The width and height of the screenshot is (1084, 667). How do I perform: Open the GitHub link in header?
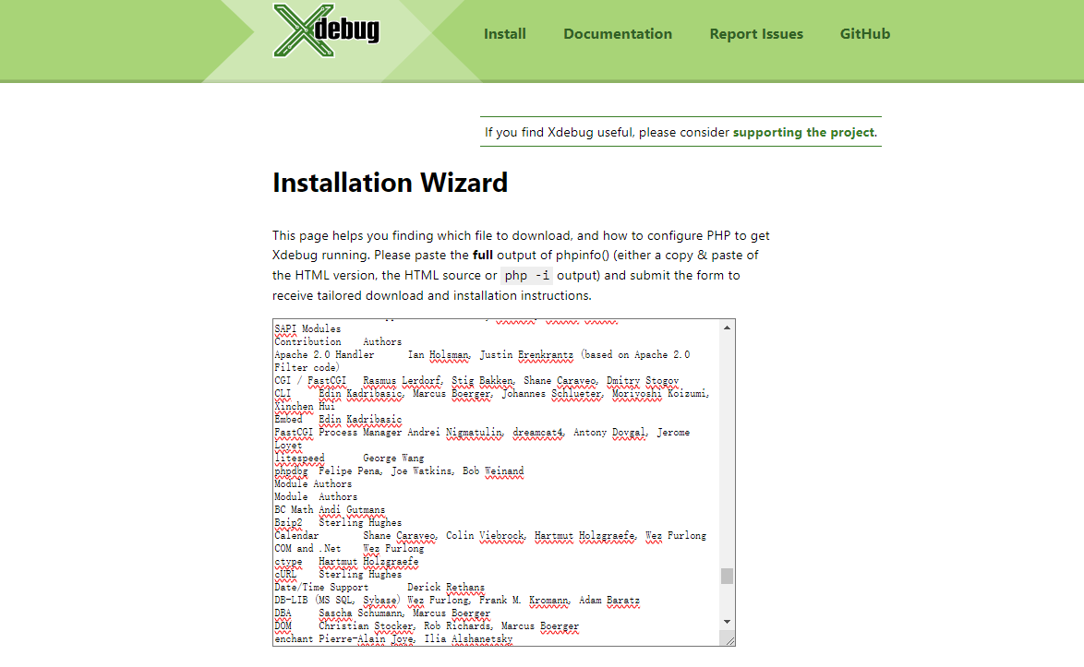(x=865, y=34)
